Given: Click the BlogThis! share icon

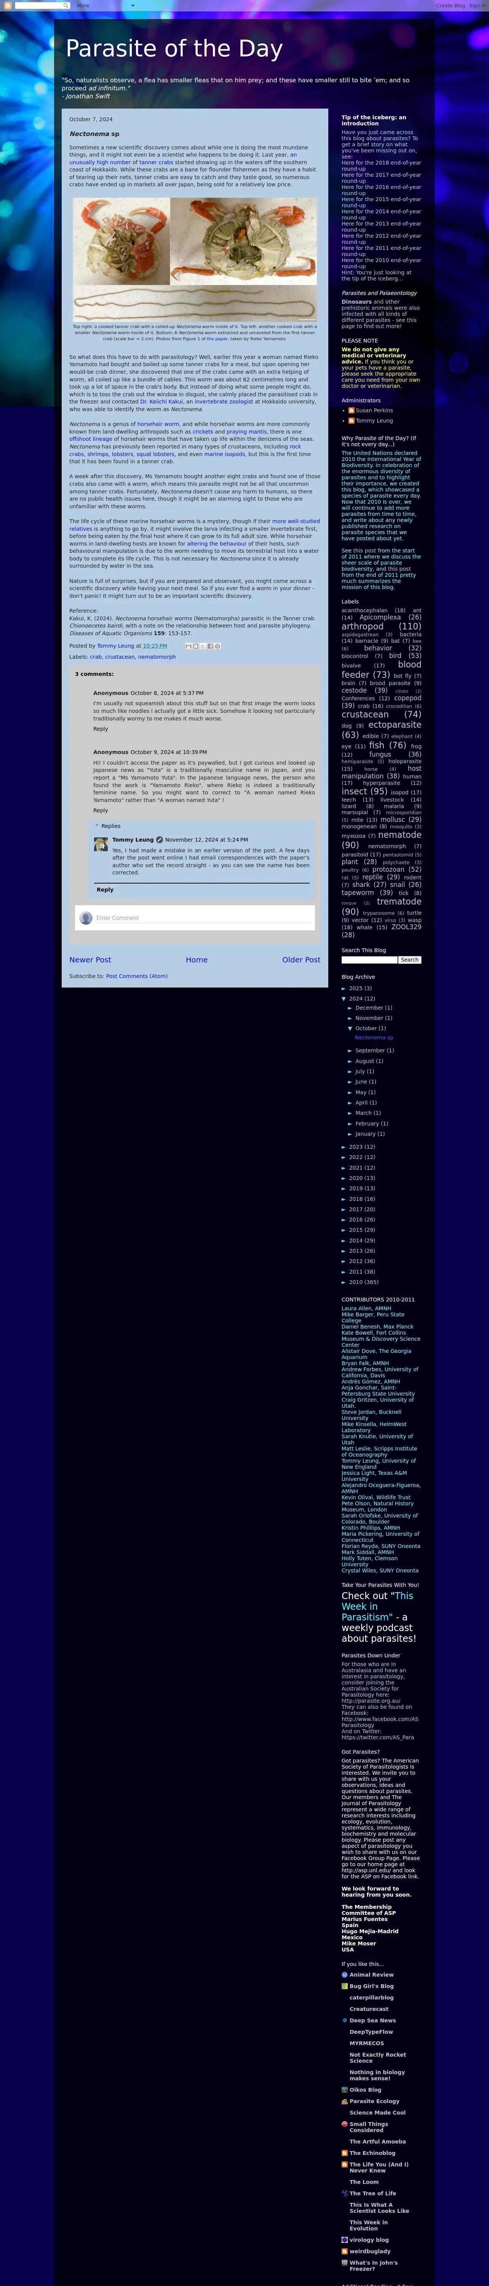Looking at the screenshot, I should 195,646.
